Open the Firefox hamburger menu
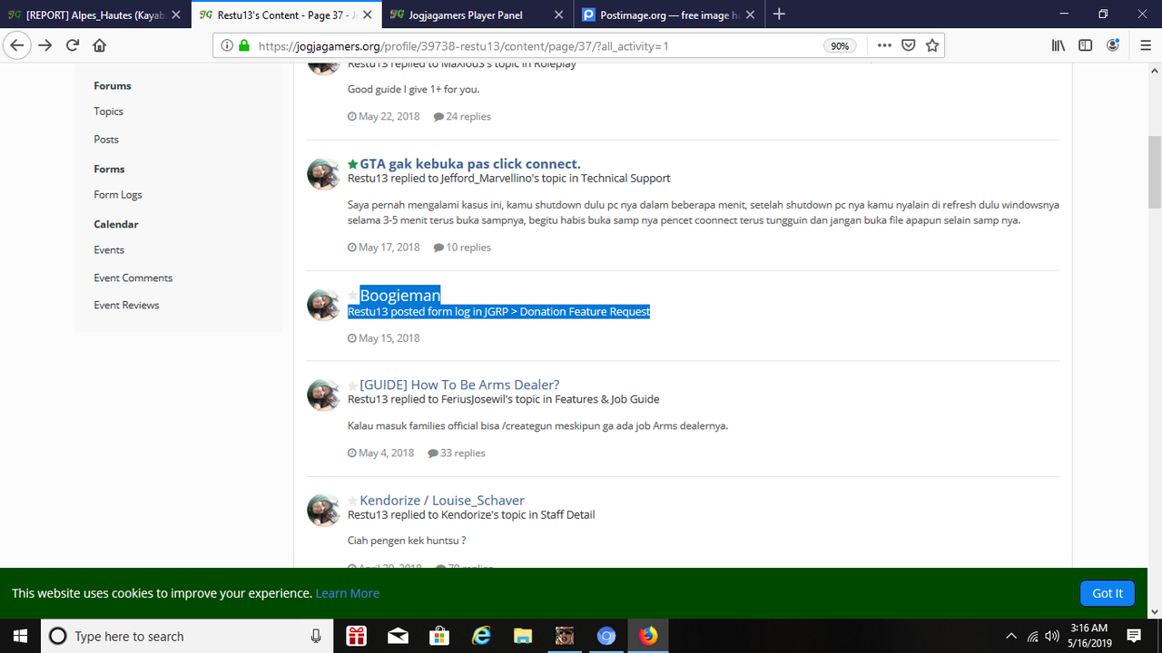Screen dimensions: 1162x653 [1146, 45]
